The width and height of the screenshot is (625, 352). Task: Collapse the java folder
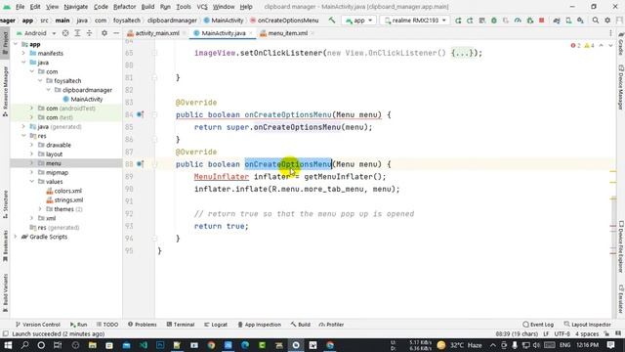click(23, 63)
